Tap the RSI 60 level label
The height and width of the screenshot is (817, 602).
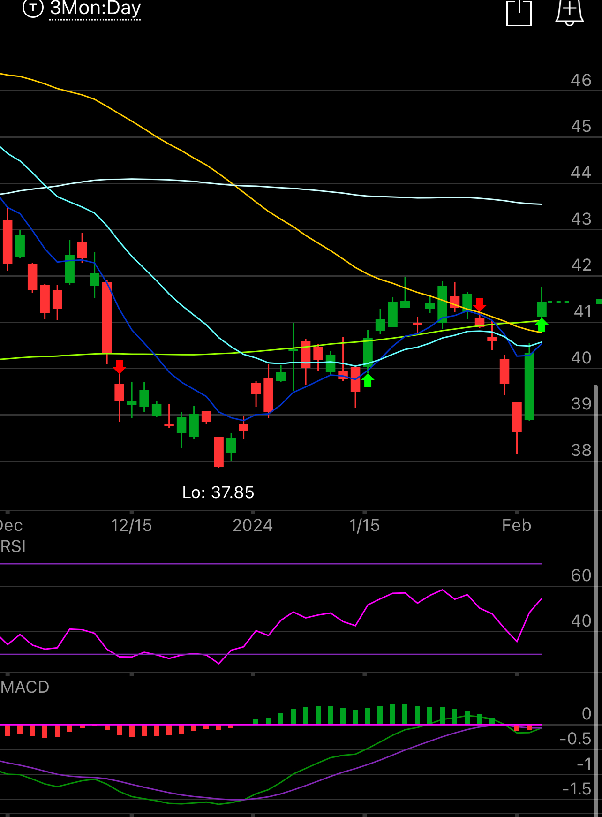581,575
